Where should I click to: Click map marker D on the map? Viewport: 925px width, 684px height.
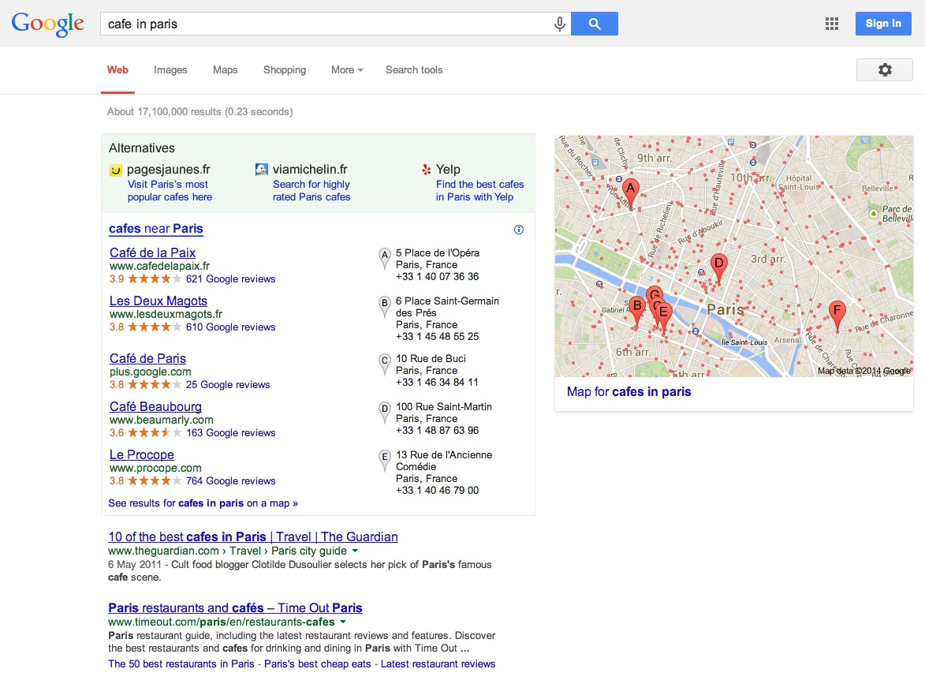tap(718, 266)
